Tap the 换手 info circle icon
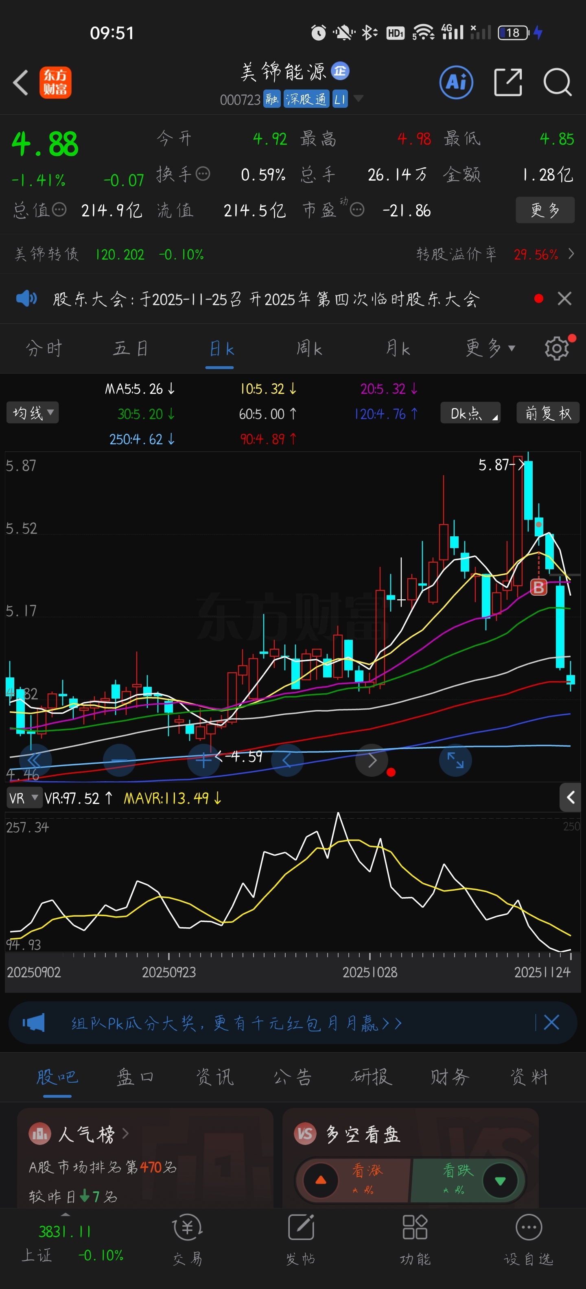The width and height of the screenshot is (586, 1289). (x=203, y=174)
